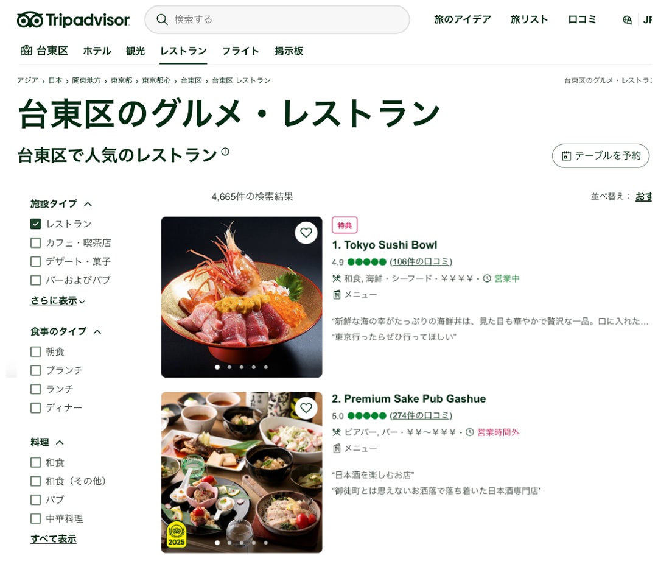Image resolution: width=672 pixels, height=564 pixels.
Task: Uncheck the レストラン checkbox
Action: point(36,224)
